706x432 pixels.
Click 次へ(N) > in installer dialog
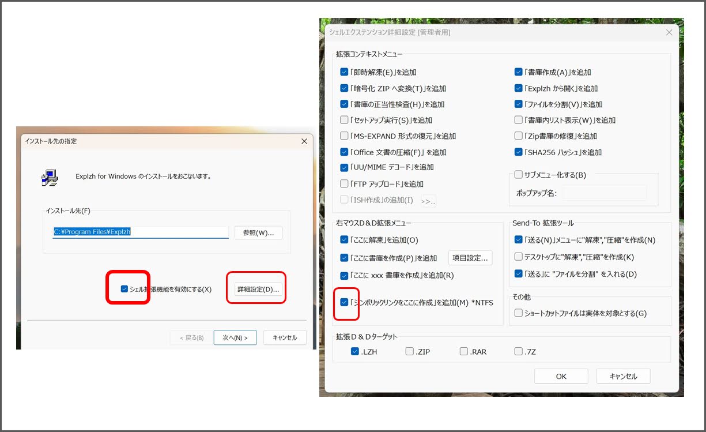(x=235, y=337)
